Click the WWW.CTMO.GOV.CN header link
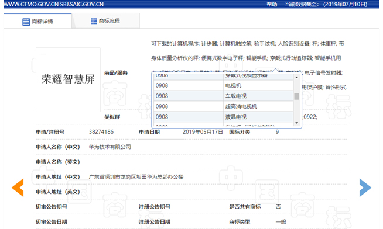This screenshot has width=383, height=229. [31, 4]
